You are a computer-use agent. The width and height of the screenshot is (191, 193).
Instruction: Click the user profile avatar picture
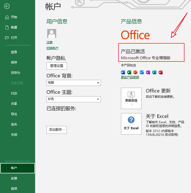(x=51, y=34)
